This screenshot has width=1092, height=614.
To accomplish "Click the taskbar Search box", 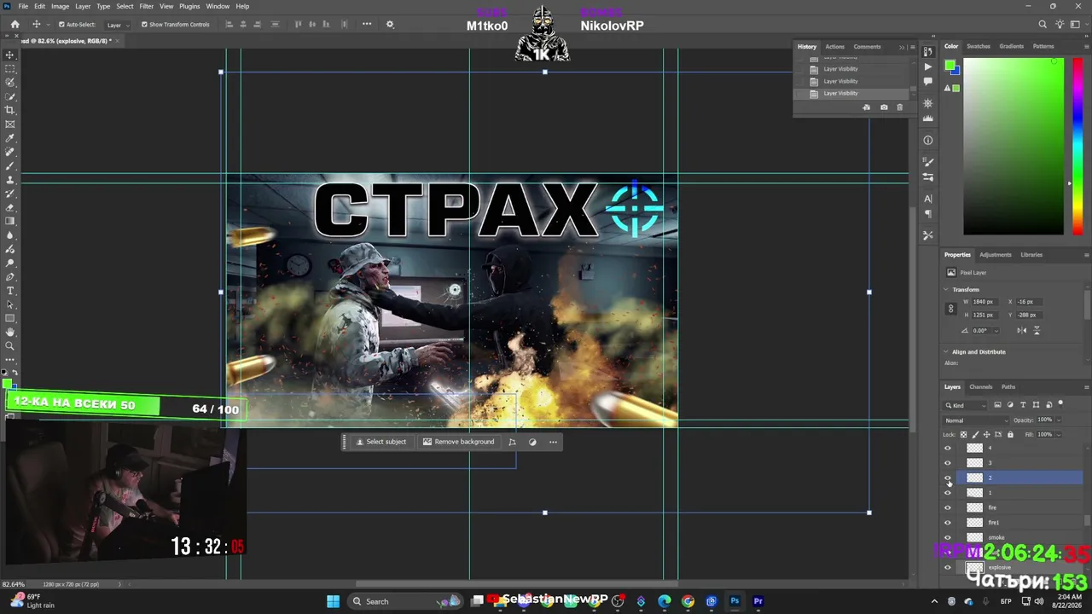I will tap(407, 601).
